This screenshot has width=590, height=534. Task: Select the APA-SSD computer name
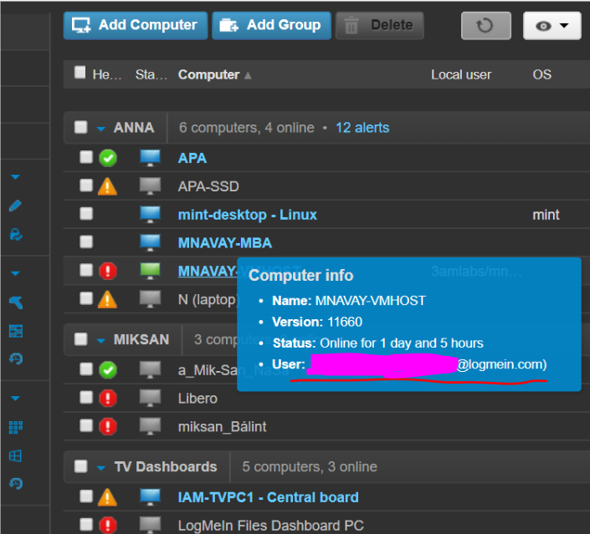[208, 186]
